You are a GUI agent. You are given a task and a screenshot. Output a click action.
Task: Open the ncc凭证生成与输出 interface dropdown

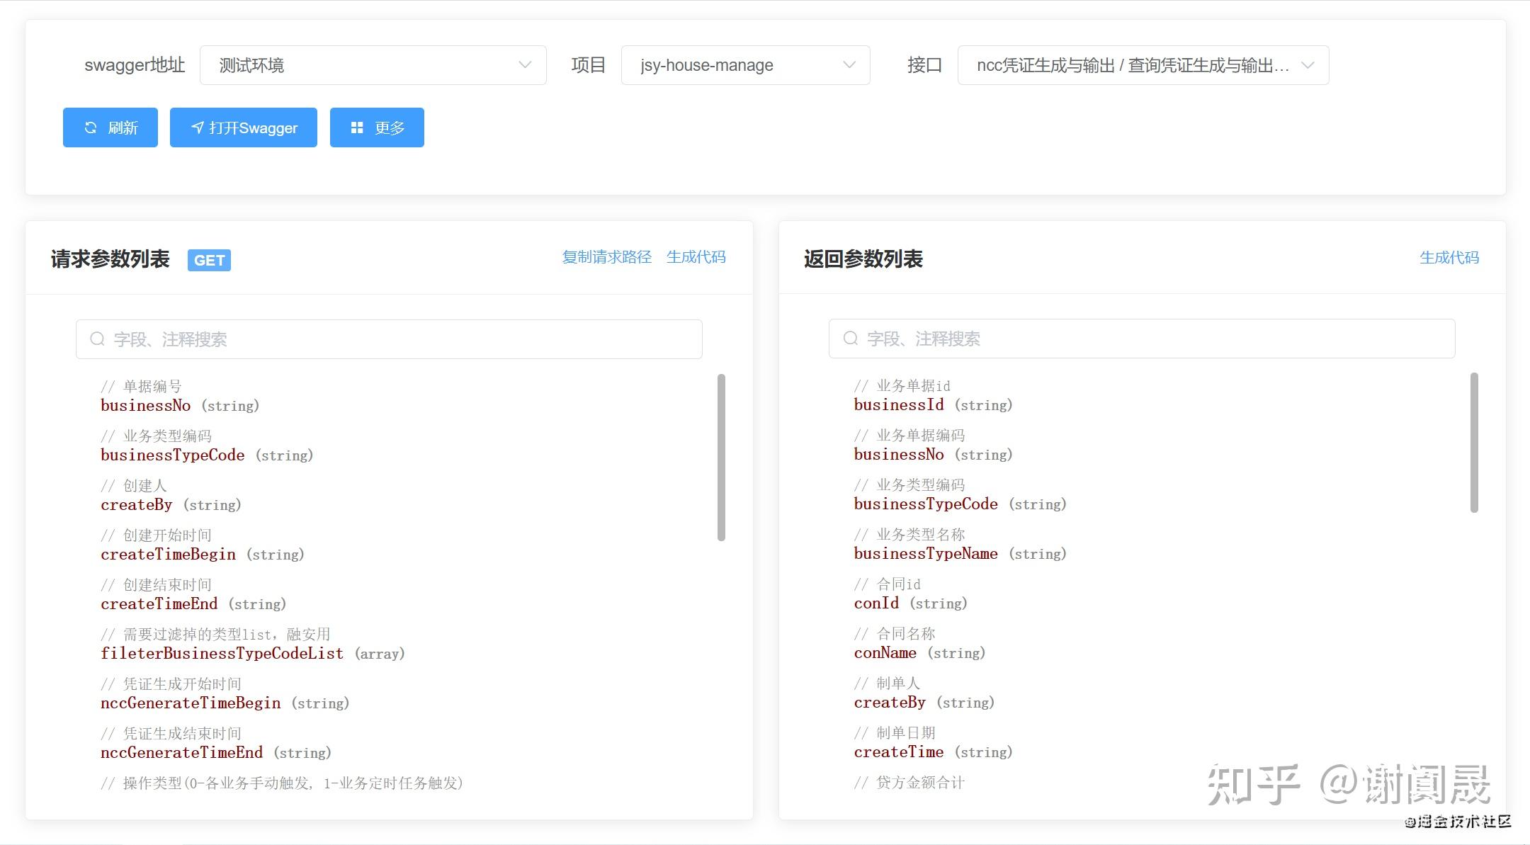pyautogui.click(x=1143, y=64)
